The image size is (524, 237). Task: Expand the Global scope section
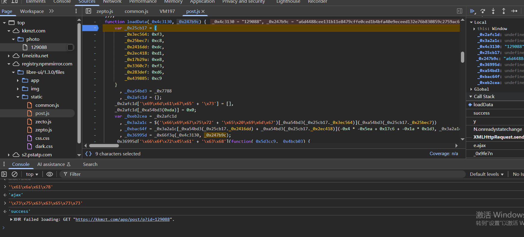pyautogui.click(x=471, y=89)
